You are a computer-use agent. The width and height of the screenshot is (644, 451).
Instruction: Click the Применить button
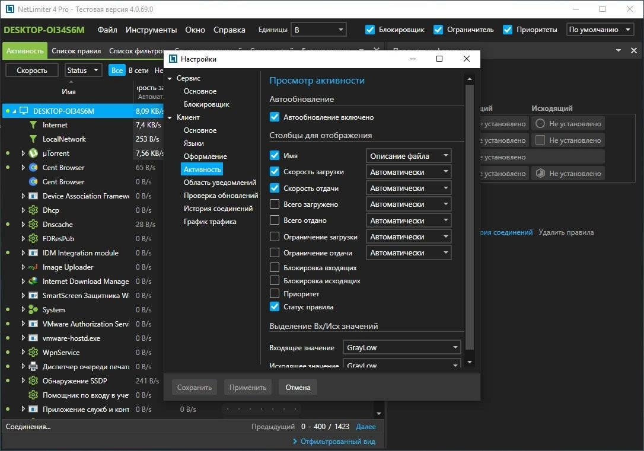pos(248,388)
